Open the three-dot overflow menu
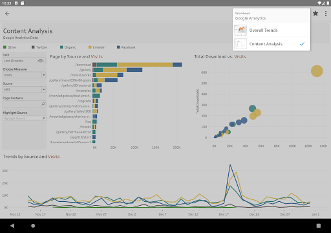 click(x=326, y=14)
